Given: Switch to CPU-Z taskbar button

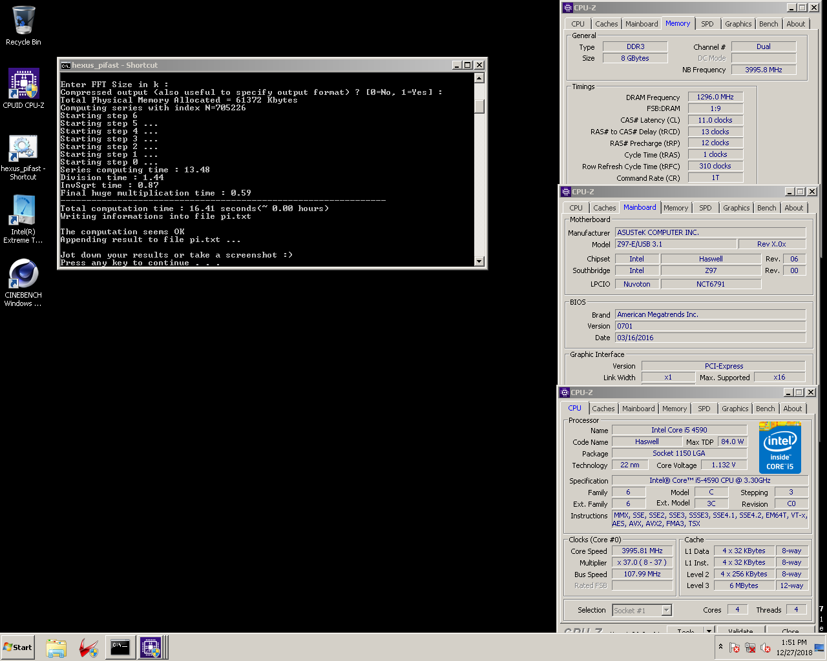Looking at the screenshot, I should [151, 647].
